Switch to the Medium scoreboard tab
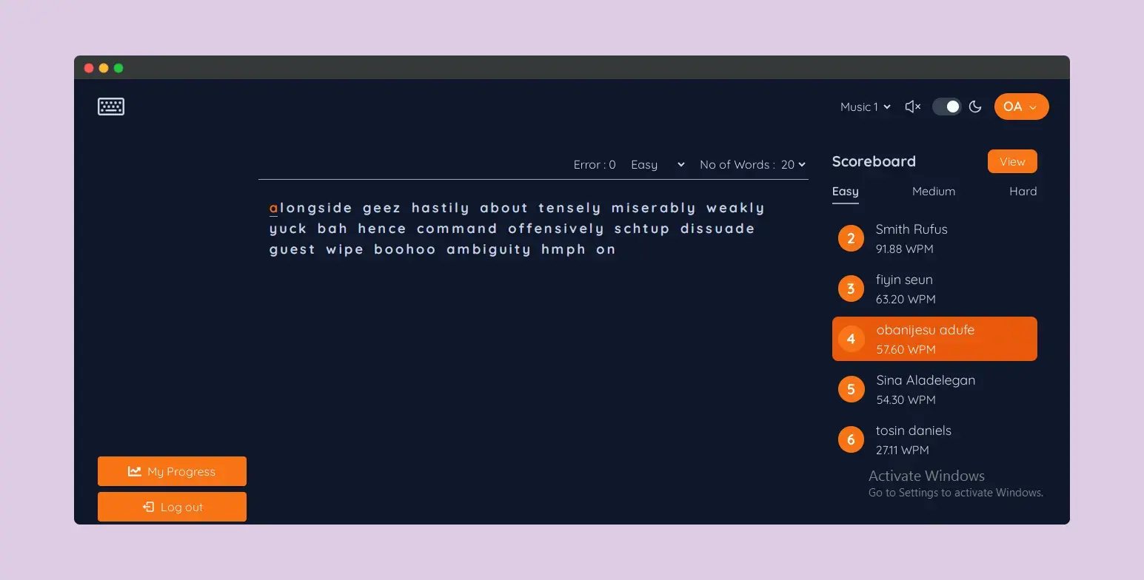This screenshot has width=1144, height=580. coord(933,191)
